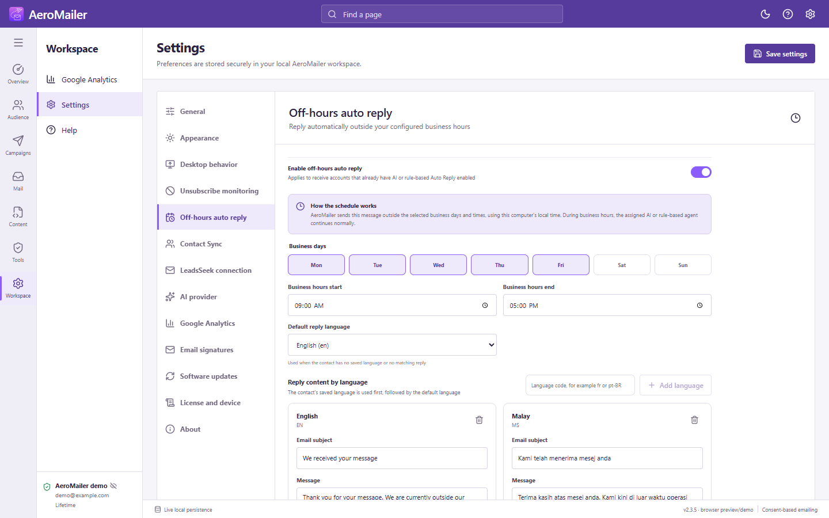829x518 pixels.
Task: Open Desktop behavior settings tab
Action: tap(216, 165)
